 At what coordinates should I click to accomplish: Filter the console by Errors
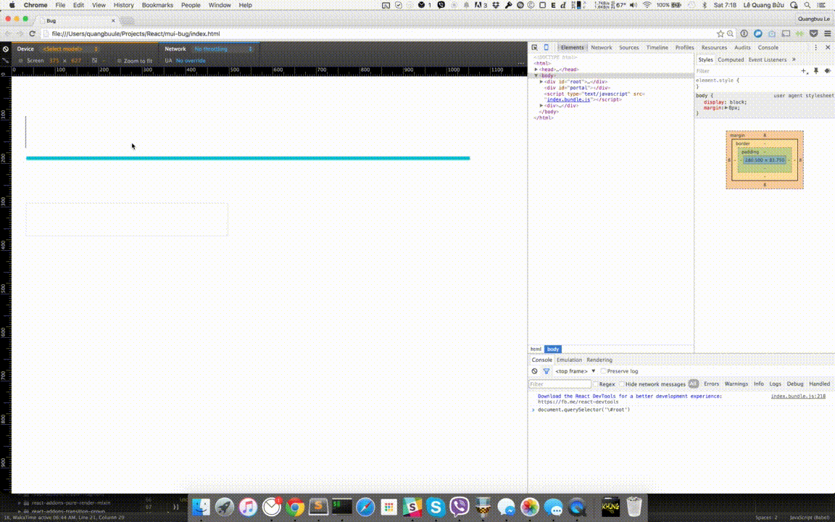[x=711, y=384]
